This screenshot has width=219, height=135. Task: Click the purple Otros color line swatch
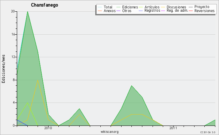point(118,11)
